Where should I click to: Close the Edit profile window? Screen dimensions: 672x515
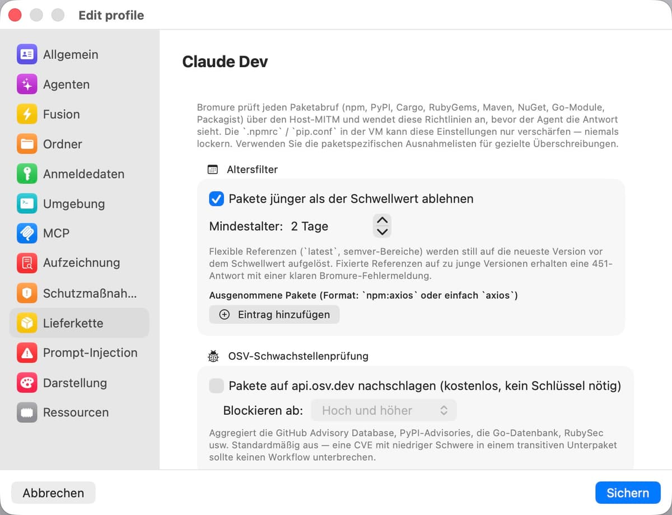pyautogui.click(x=15, y=15)
